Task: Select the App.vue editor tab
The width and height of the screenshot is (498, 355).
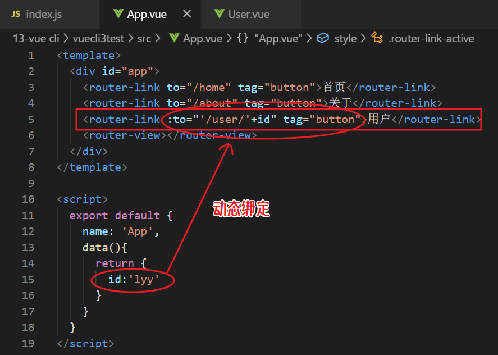Action: 150,14
